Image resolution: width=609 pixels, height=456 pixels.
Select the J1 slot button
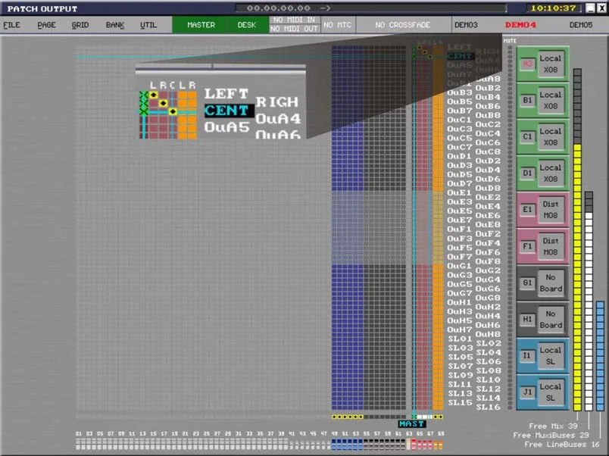coord(527,392)
